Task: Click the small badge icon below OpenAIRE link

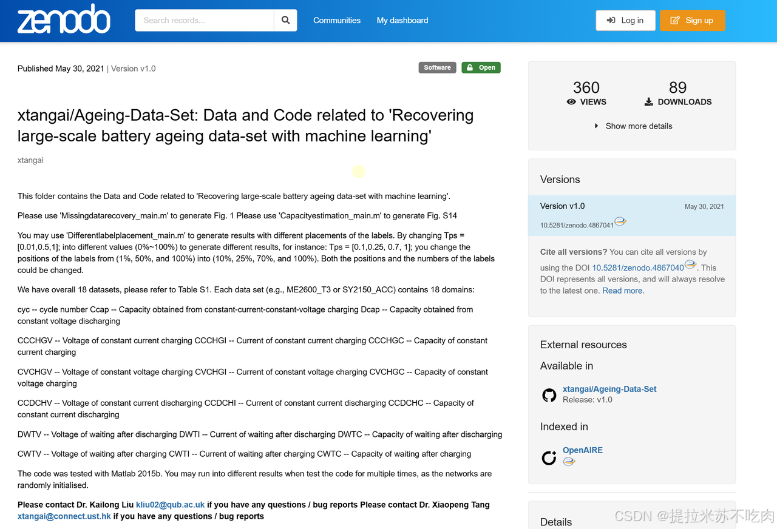Action: [569, 462]
